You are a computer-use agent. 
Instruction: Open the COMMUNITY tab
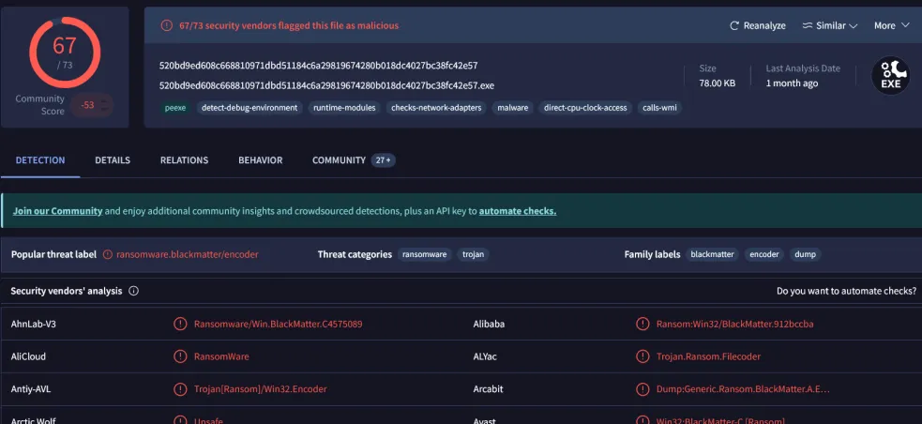[x=339, y=160]
